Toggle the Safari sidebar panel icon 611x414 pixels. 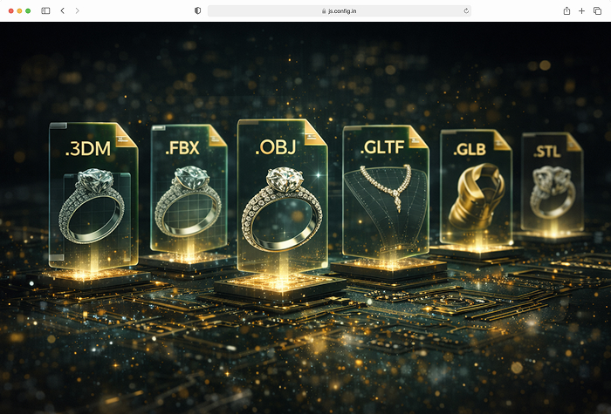(45, 10)
